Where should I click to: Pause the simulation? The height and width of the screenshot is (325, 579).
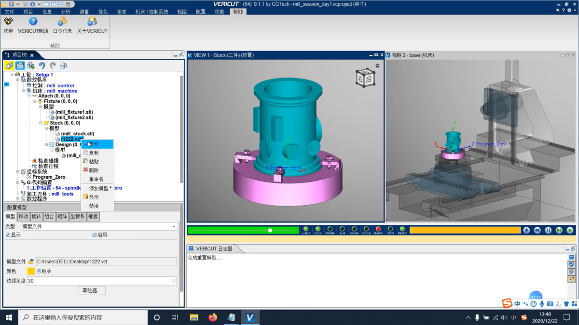[548, 230]
